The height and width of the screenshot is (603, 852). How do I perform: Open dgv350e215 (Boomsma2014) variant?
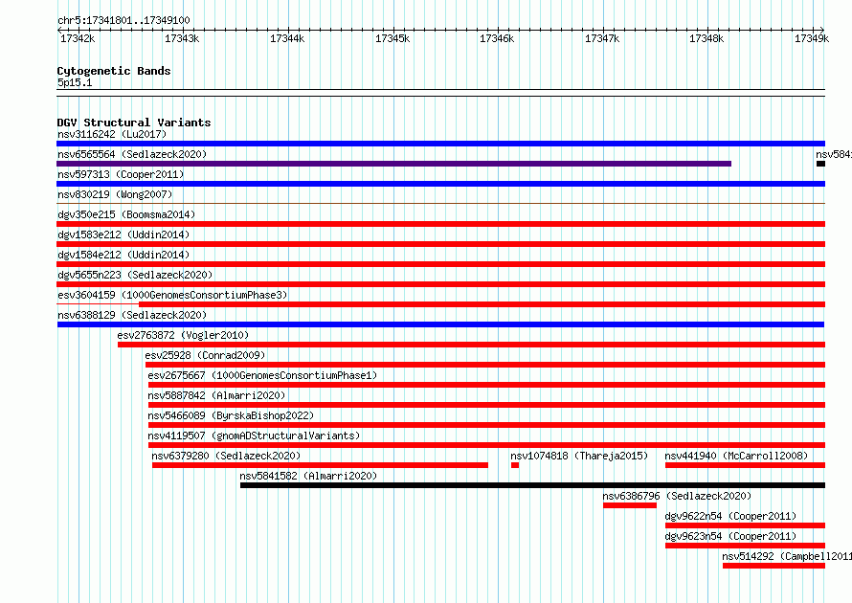tap(126, 214)
